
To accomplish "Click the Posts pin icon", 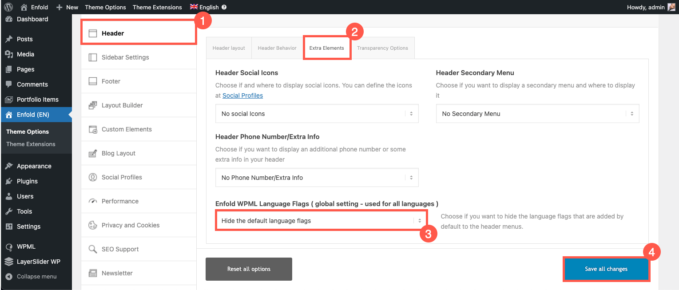I will (9, 39).
